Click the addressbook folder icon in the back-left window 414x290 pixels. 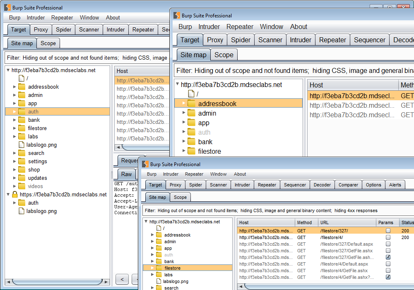coord(22,87)
